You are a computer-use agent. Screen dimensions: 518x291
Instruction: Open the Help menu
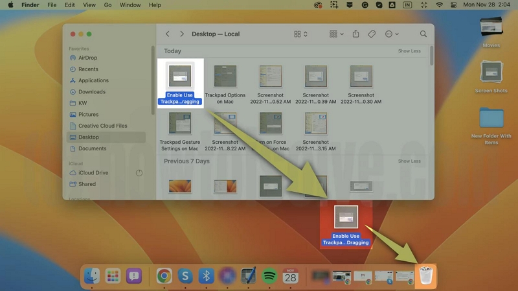(155, 5)
